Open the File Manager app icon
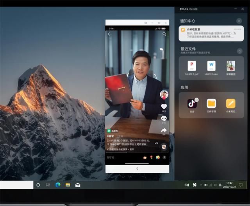Screen dimensions: 250x206 pos(211,103)
